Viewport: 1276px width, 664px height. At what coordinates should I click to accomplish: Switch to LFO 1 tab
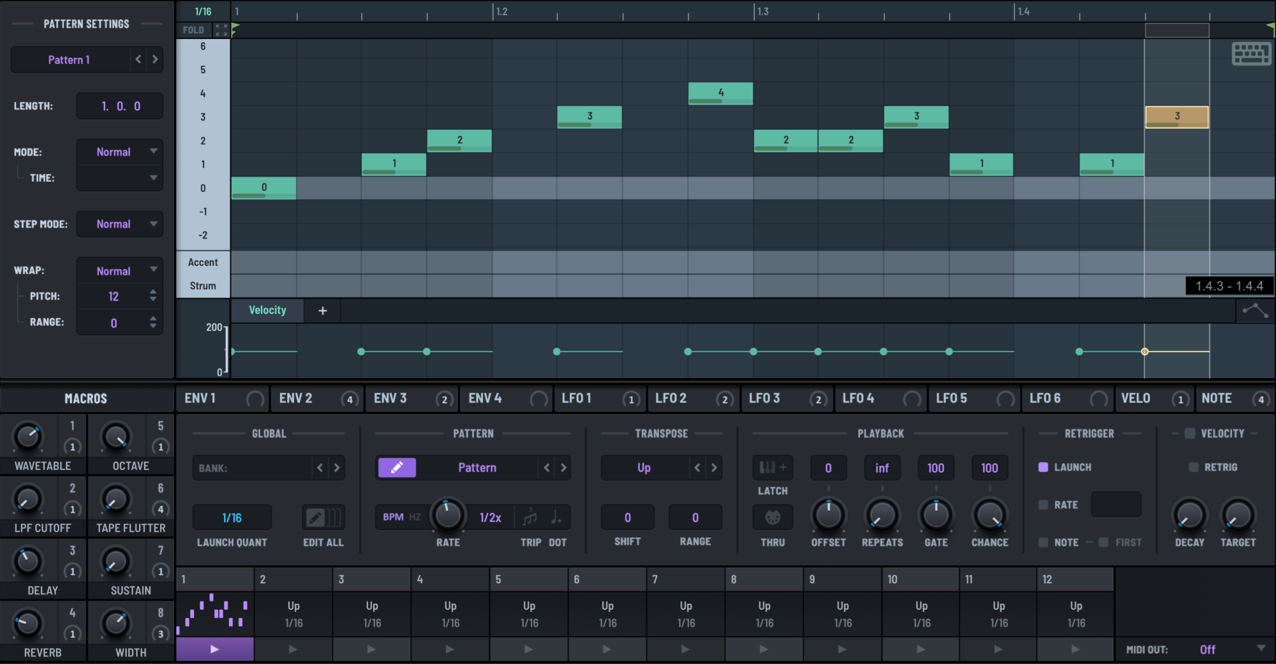599,399
